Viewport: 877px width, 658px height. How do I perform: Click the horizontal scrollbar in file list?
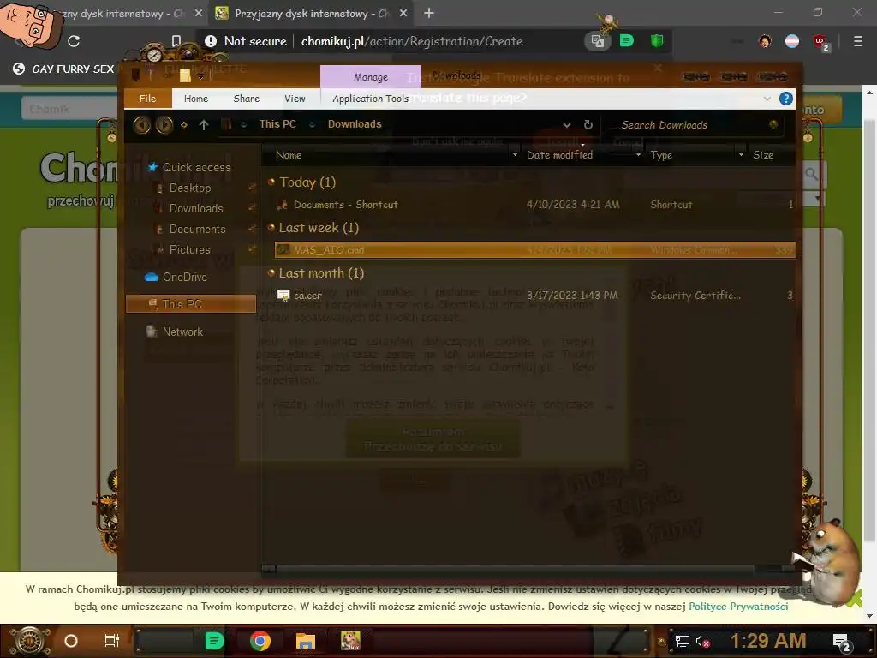pyautogui.click(x=515, y=569)
